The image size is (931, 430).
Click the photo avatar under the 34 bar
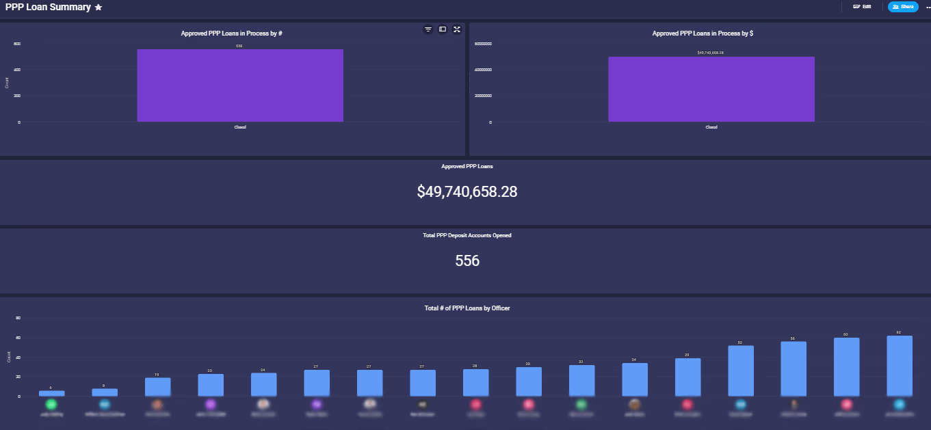(x=635, y=404)
